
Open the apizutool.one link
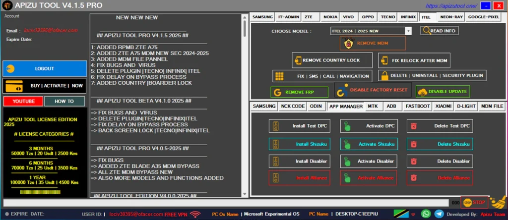pos(451,6)
